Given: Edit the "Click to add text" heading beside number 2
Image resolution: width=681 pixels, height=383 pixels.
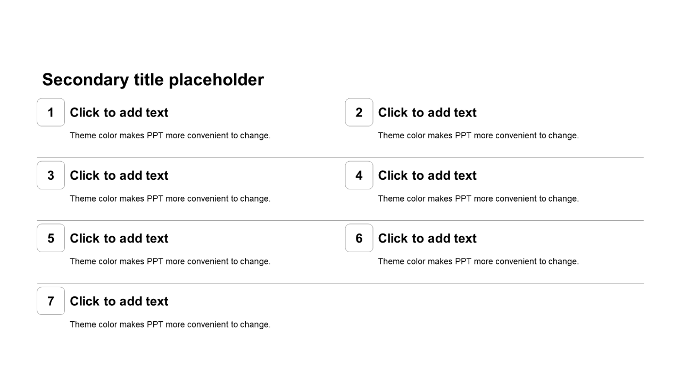Looking at the screenshot, I should 427,113.
